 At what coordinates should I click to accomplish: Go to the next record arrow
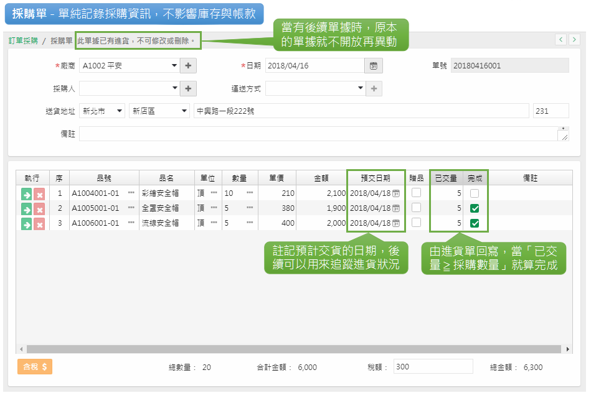574,40
